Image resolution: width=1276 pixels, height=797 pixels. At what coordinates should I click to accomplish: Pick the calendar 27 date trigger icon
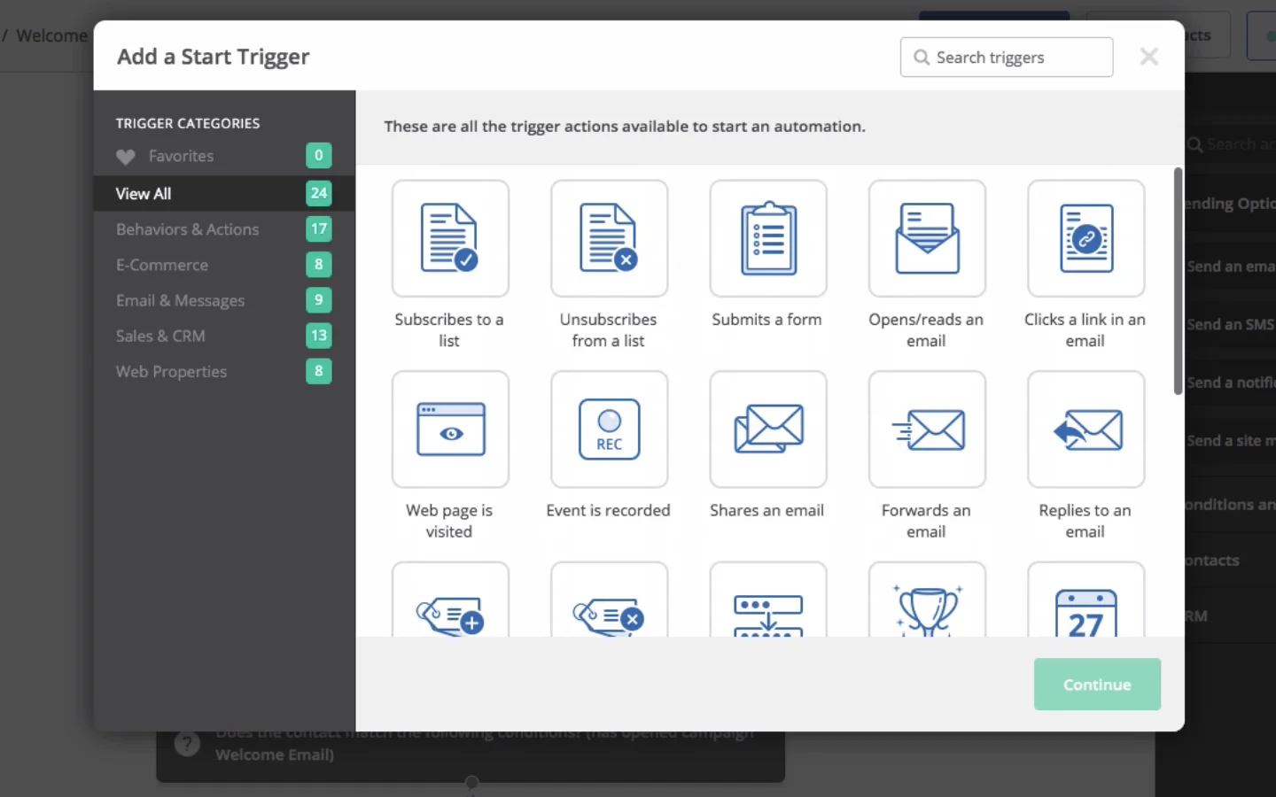pyautogui.click(x=1086, y=600)
